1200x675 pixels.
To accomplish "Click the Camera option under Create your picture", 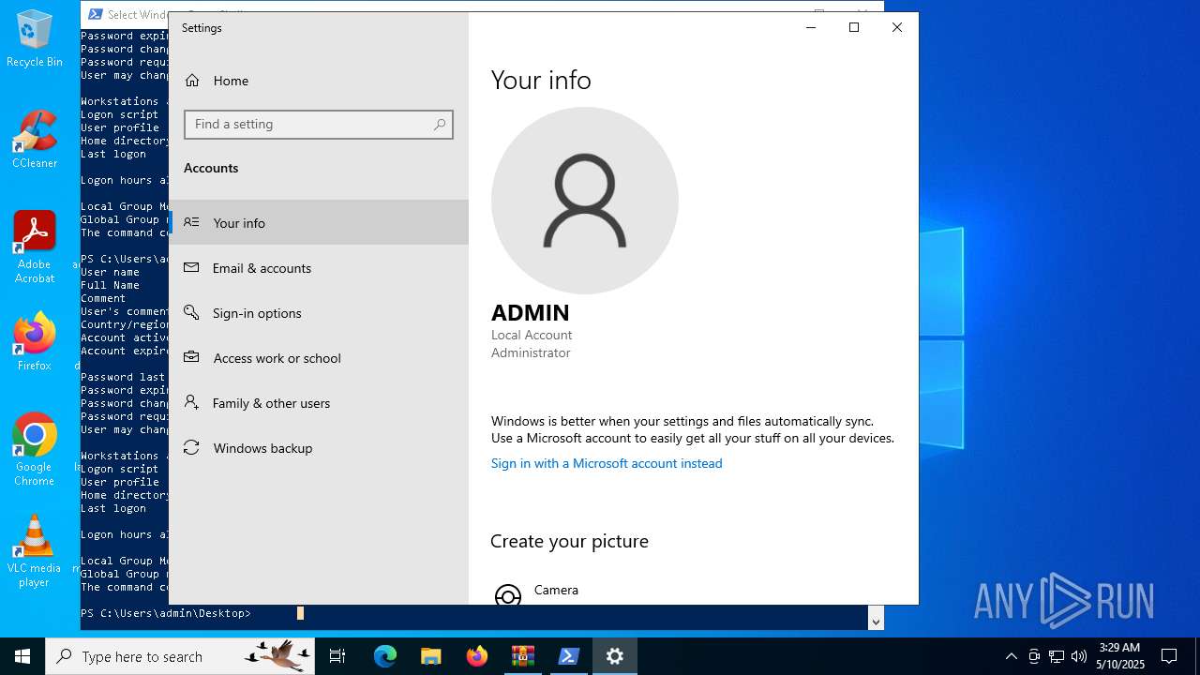I will (x=556, y=592).
